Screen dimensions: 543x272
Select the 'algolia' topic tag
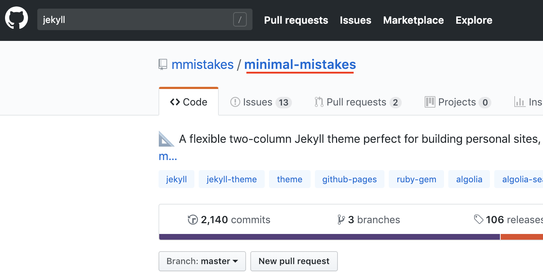[469, 179]
